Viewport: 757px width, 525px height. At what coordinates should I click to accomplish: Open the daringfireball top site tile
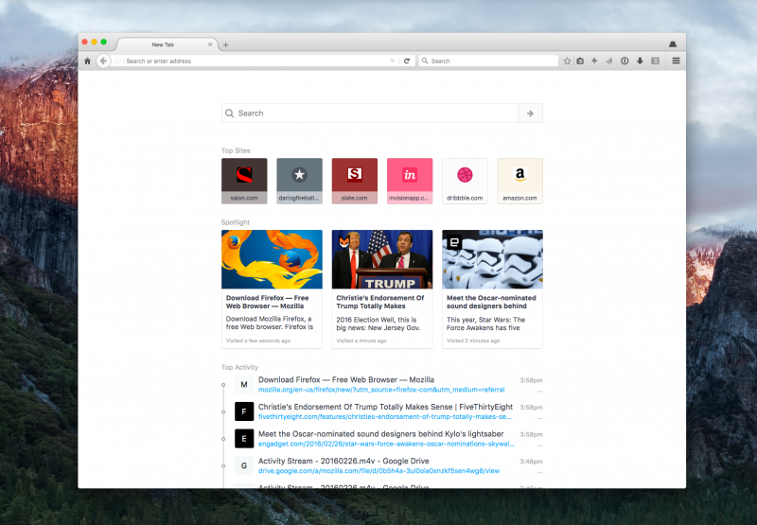[299, 181]
